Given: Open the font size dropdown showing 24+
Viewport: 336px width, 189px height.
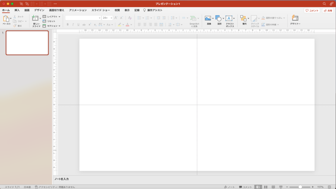Looking at the screenshot, I should coord(107,18).
